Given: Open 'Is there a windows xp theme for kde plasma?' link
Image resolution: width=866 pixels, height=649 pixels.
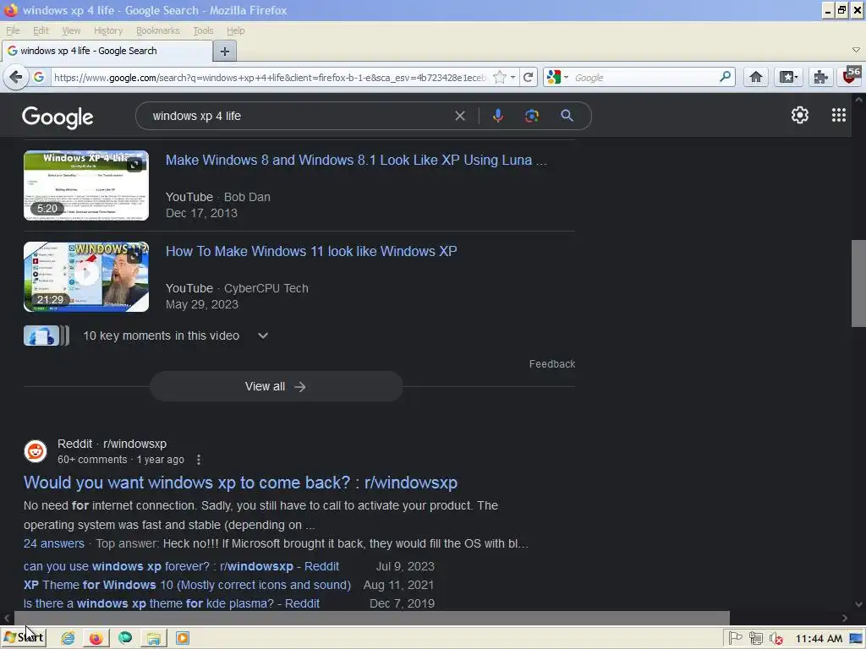Looking at the screenshot, I should coord(172,603).
